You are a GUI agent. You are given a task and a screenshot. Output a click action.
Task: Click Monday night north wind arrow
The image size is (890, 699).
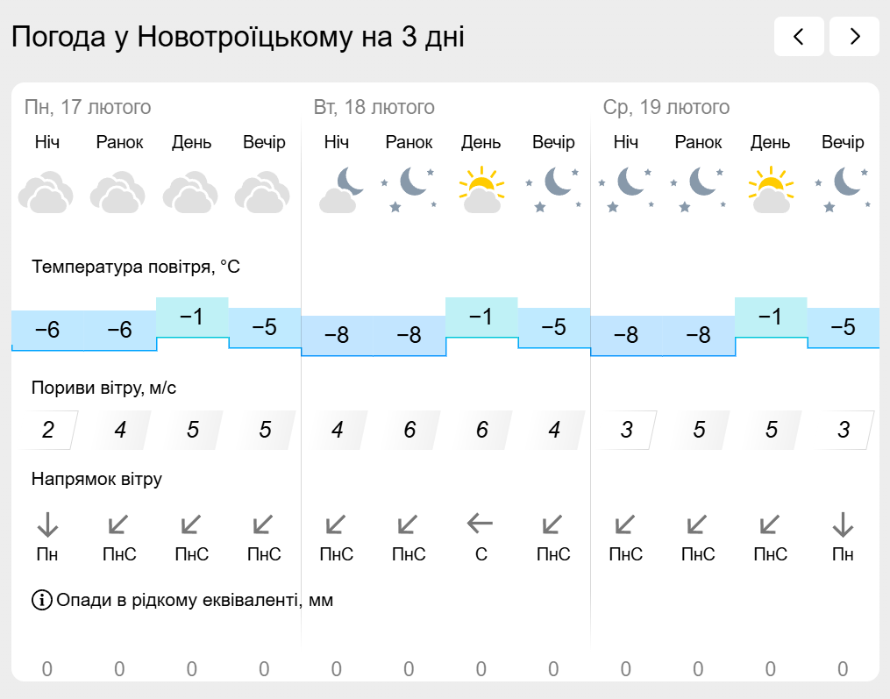click(x=47, y=524)
